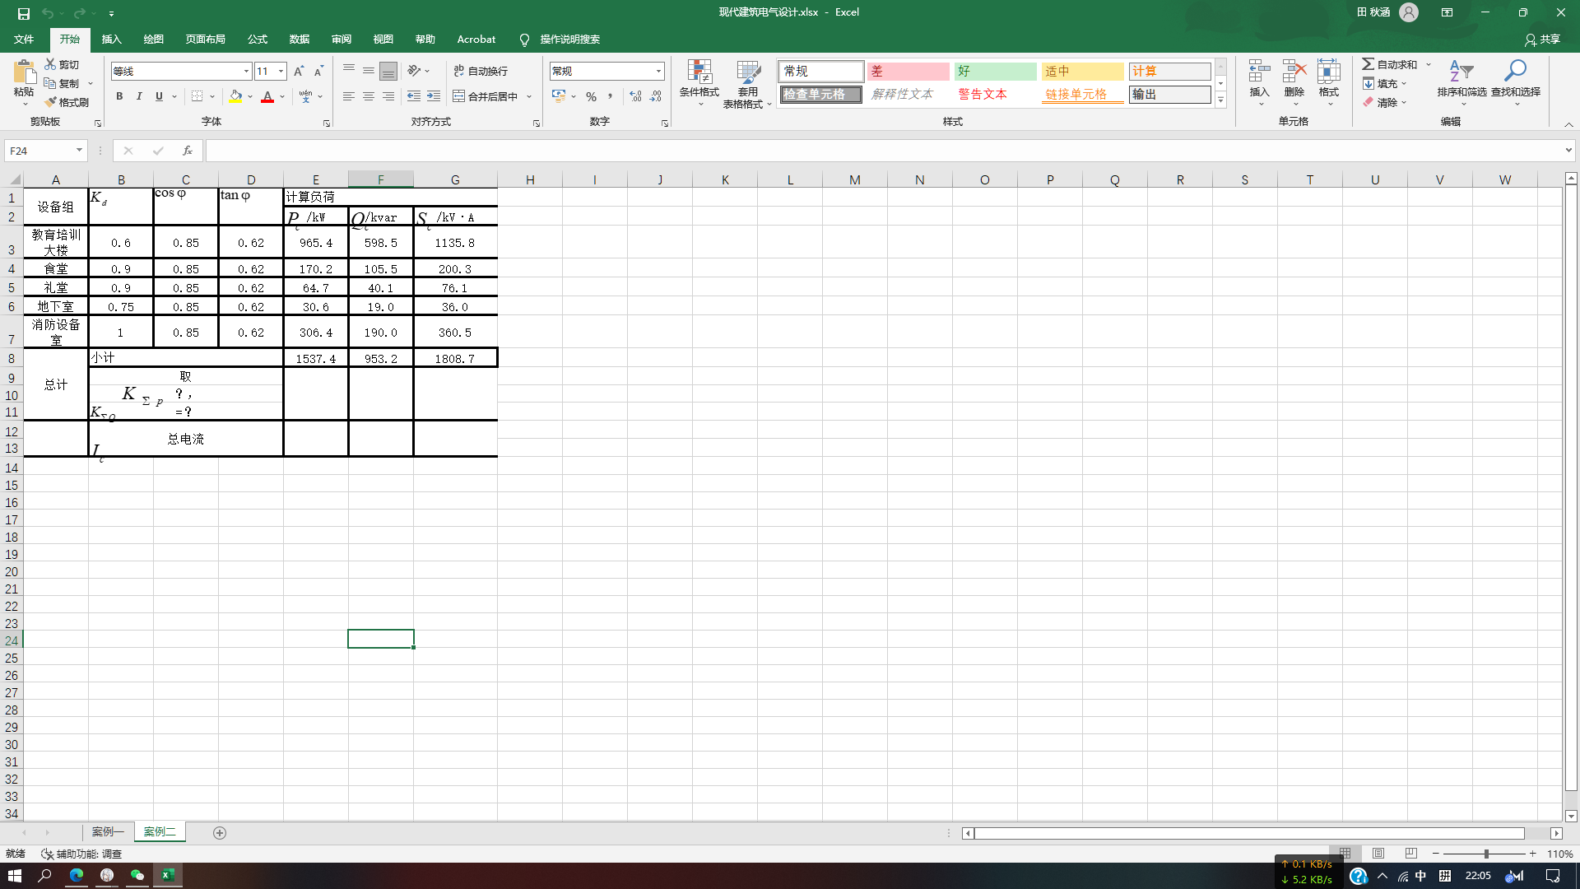Open Sort and Filter menu
The image size is (1580, 889).
(x=1461, y=82)
